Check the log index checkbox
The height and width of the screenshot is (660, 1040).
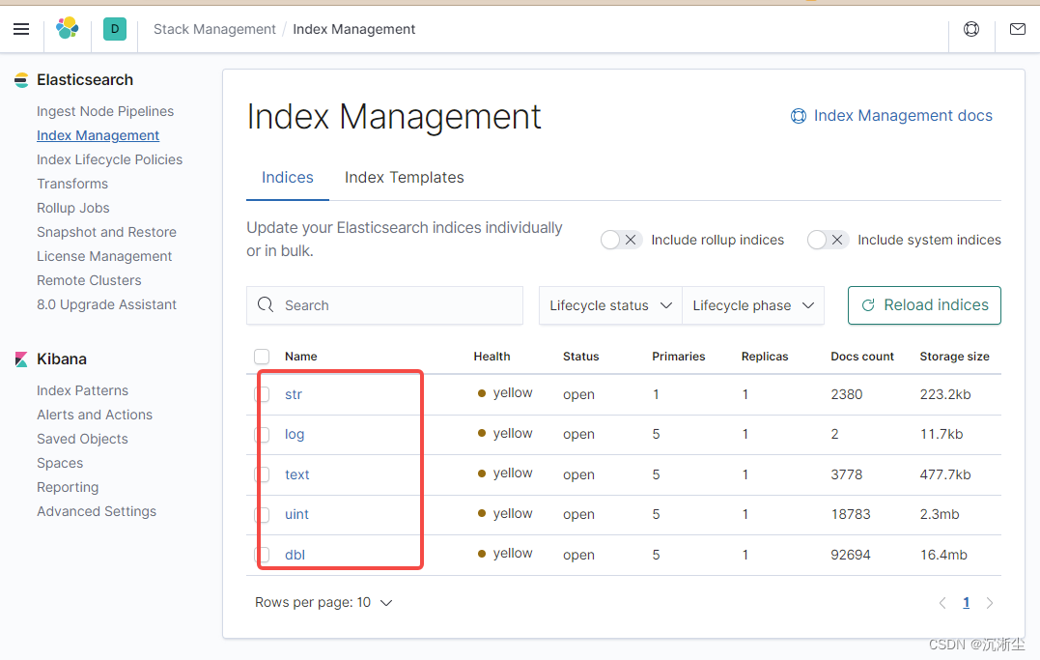[262, 435]
